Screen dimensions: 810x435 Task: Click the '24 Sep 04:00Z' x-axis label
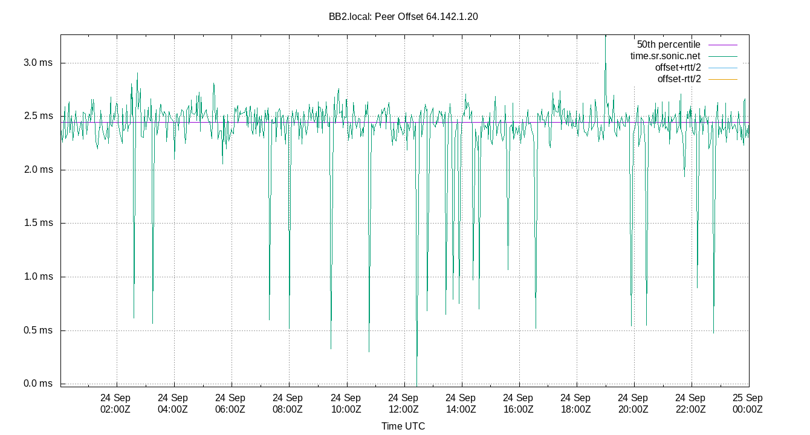tap(173, 404)
